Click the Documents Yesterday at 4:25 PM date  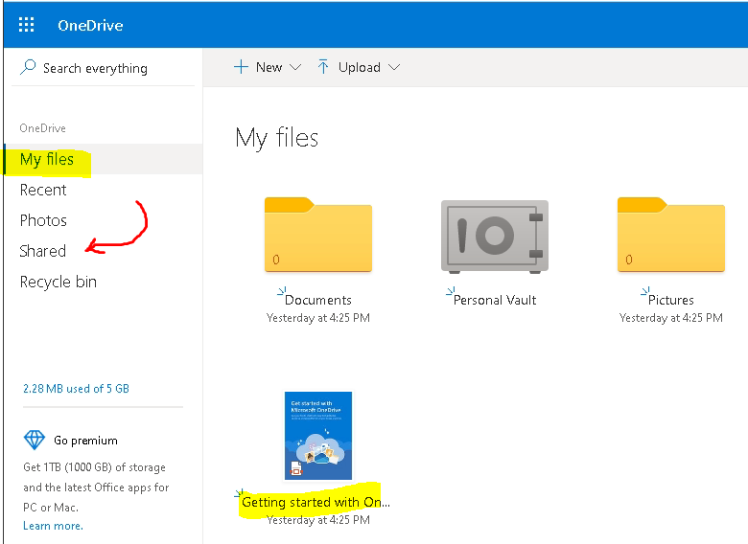click(318, 318)
